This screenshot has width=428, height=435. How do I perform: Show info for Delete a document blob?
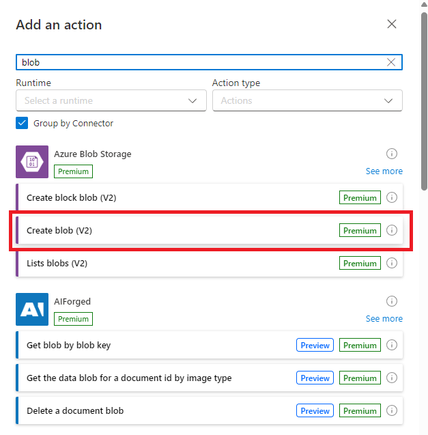(x=392, y=410)
